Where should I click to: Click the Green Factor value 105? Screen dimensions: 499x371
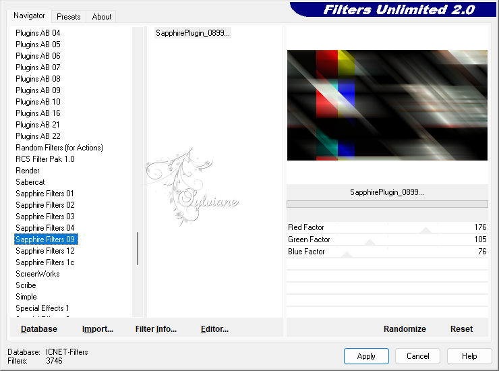pyautogui.click(x=480, y=239)
